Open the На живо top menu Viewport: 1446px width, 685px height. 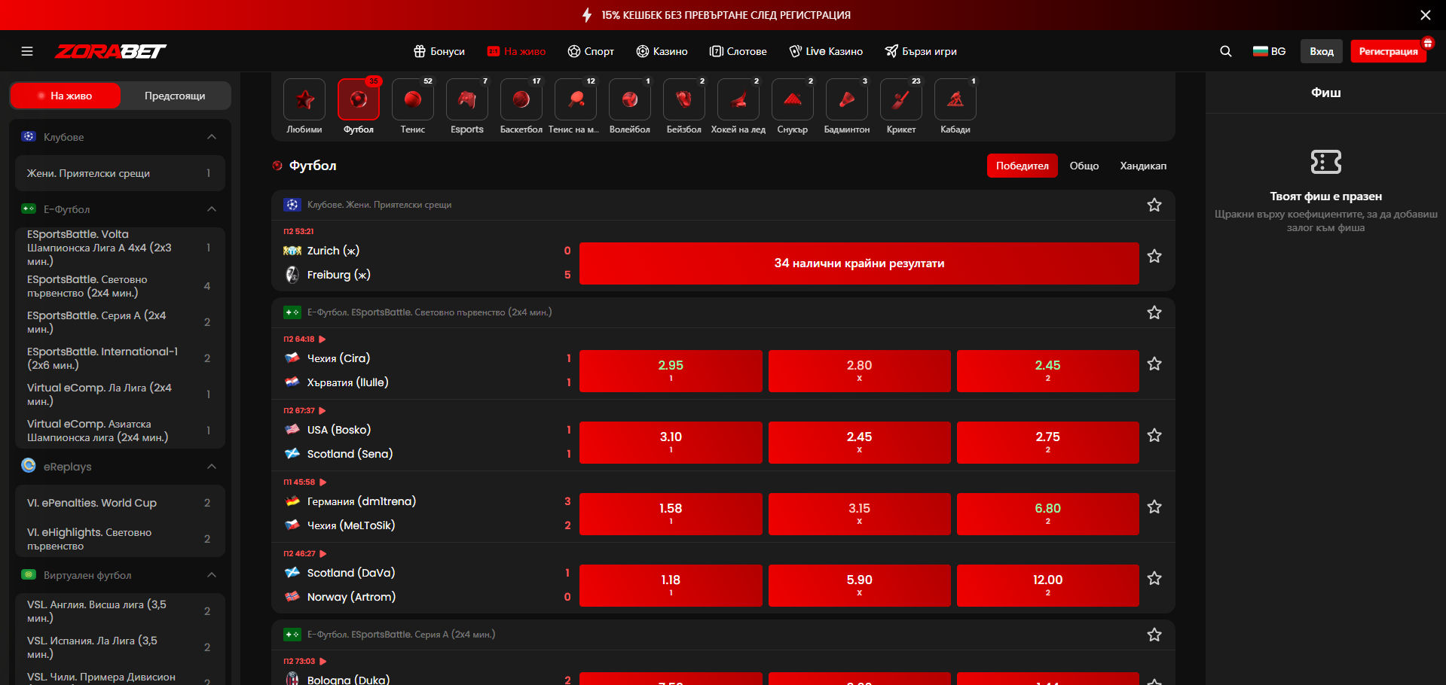[516, 51]
